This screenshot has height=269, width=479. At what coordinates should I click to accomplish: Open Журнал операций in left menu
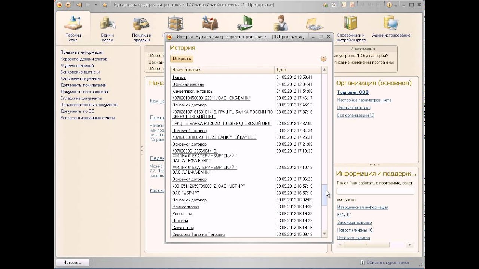(77, 65)
